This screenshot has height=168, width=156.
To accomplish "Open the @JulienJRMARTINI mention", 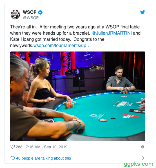I will coord(112,33).
